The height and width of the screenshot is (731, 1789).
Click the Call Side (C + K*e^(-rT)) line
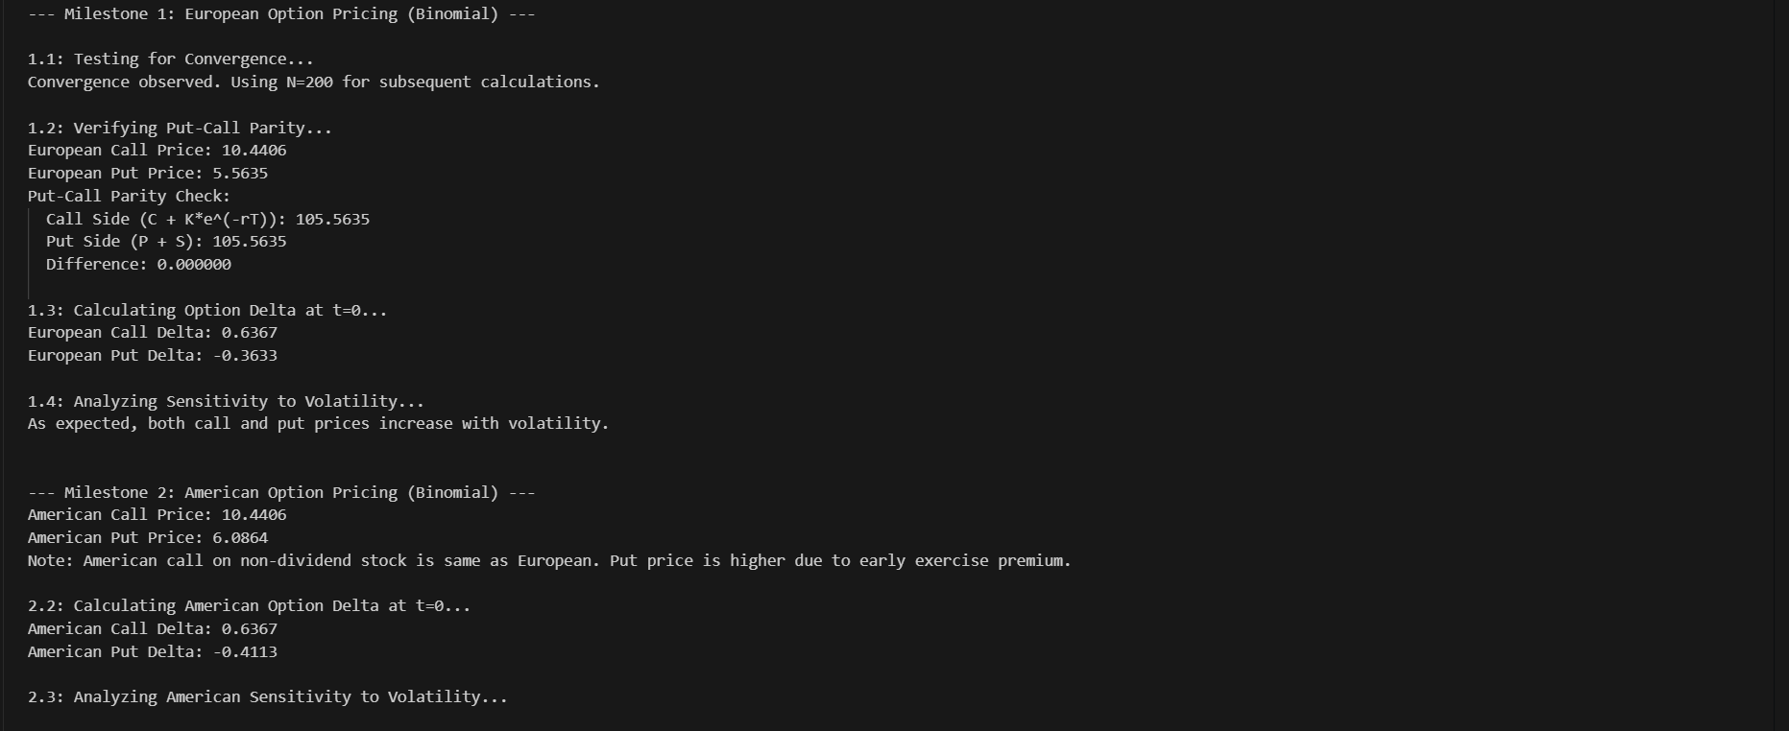coord(207,219)
